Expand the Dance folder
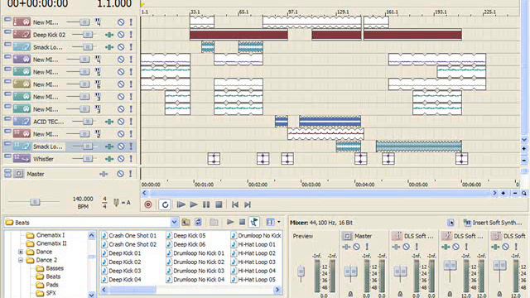530x298 pixels. 21,252
